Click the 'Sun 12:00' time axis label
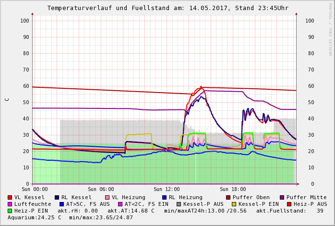Screen dimensions: 335x226 (167, 189)
